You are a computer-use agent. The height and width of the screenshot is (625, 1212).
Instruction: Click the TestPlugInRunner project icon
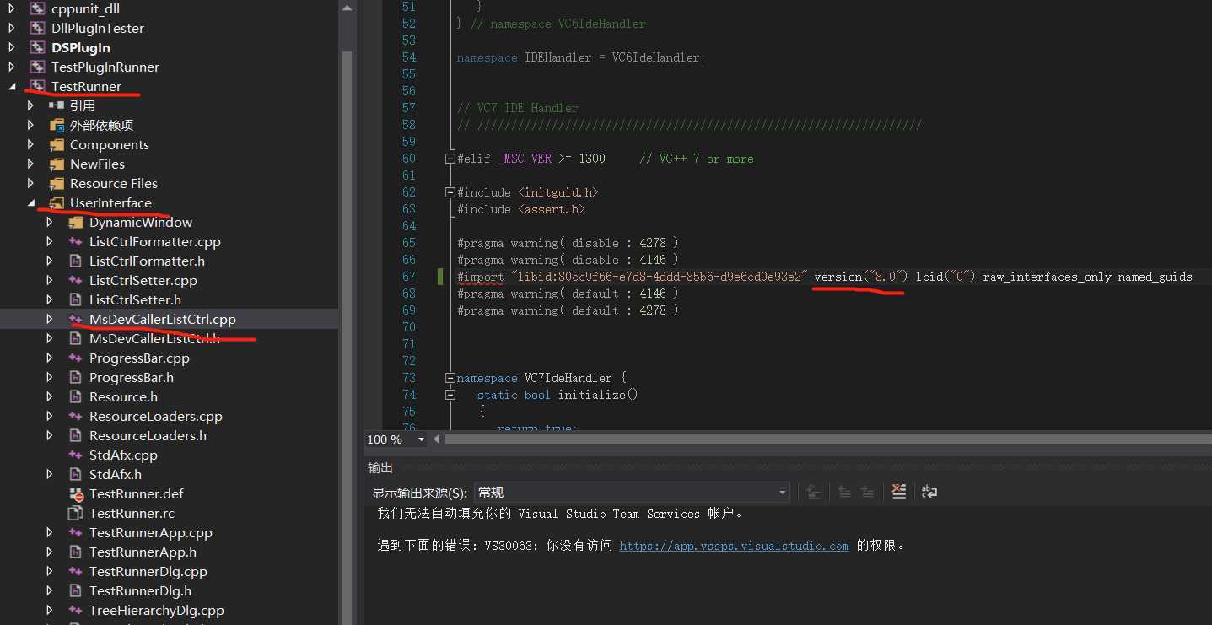[37, 67]
